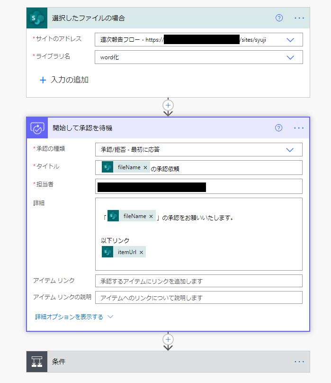
Task: Insert a step after the SharePoint trigger
Action: click(x=168, y=105)
